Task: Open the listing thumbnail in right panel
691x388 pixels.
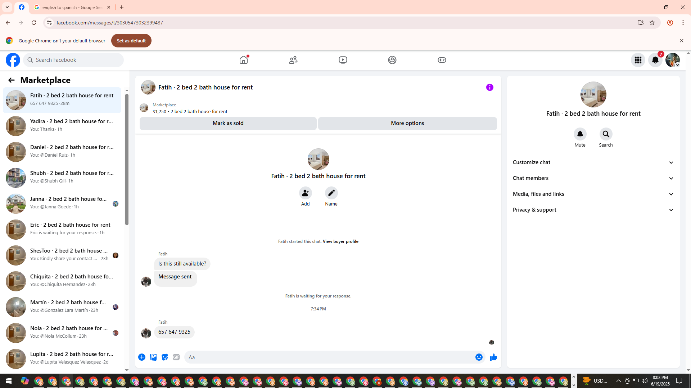Action: coord(593,94)
